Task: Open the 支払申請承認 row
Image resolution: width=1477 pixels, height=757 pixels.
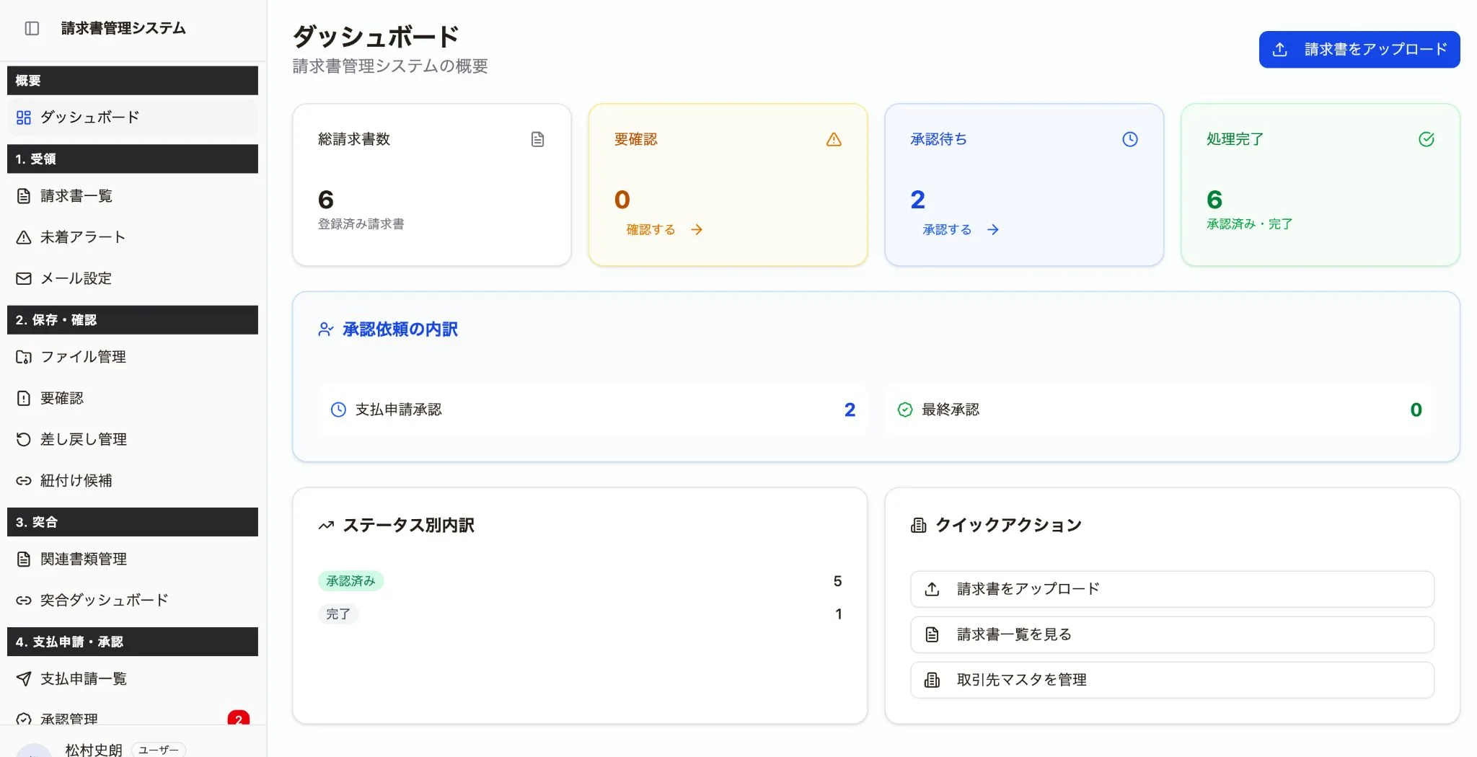Action: tap(592, 410)
